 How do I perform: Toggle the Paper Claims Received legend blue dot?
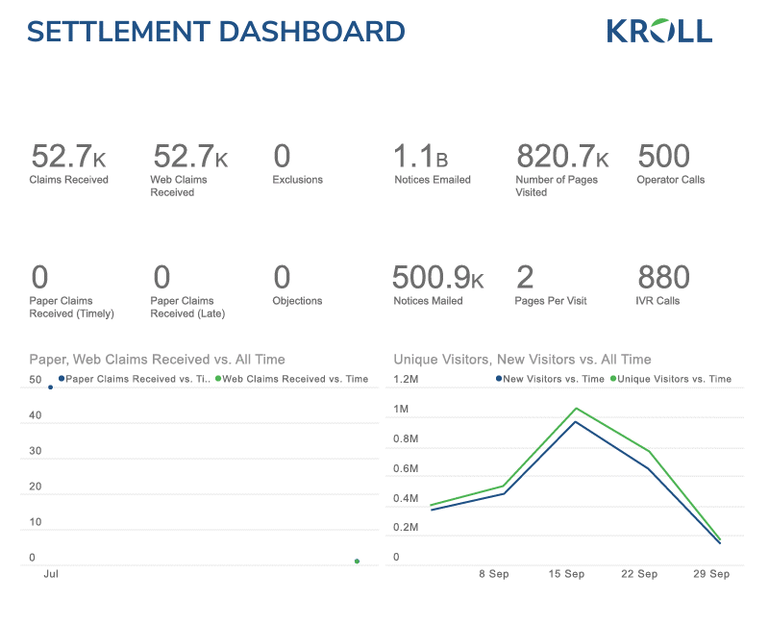click(62, 378)
